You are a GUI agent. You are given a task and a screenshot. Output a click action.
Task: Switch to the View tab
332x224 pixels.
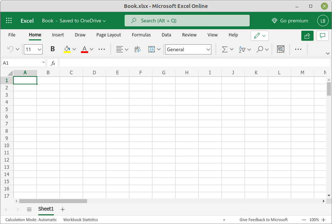(212, 35)
